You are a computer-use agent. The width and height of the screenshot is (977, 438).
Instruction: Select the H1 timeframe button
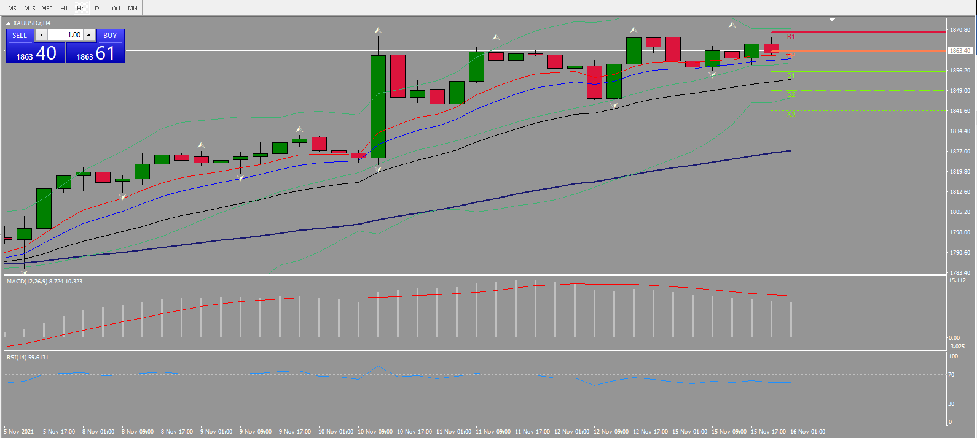tap(65, 8)
